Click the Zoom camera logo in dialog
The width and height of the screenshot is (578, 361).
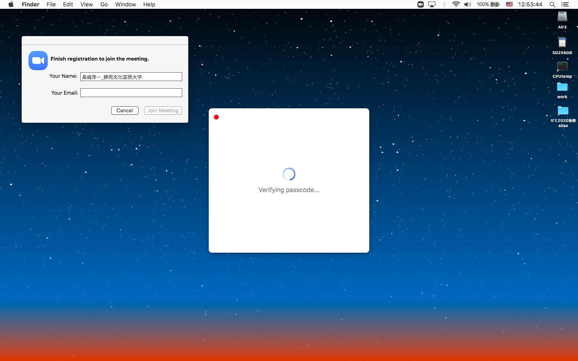[38, 61]
